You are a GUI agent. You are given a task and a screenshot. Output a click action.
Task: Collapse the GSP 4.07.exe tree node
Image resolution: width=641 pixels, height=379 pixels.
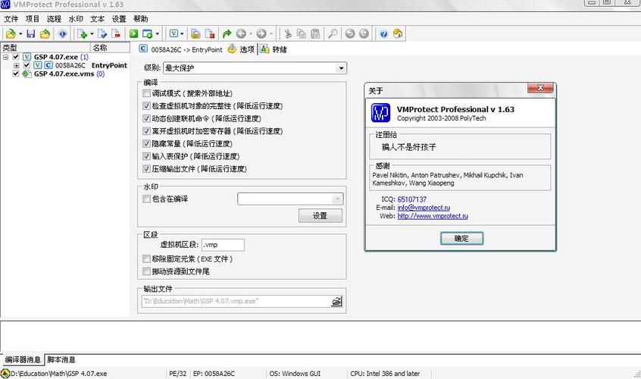6,57
